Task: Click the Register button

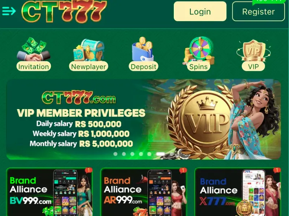Action: pyautogui.click(x=258, y=12)
